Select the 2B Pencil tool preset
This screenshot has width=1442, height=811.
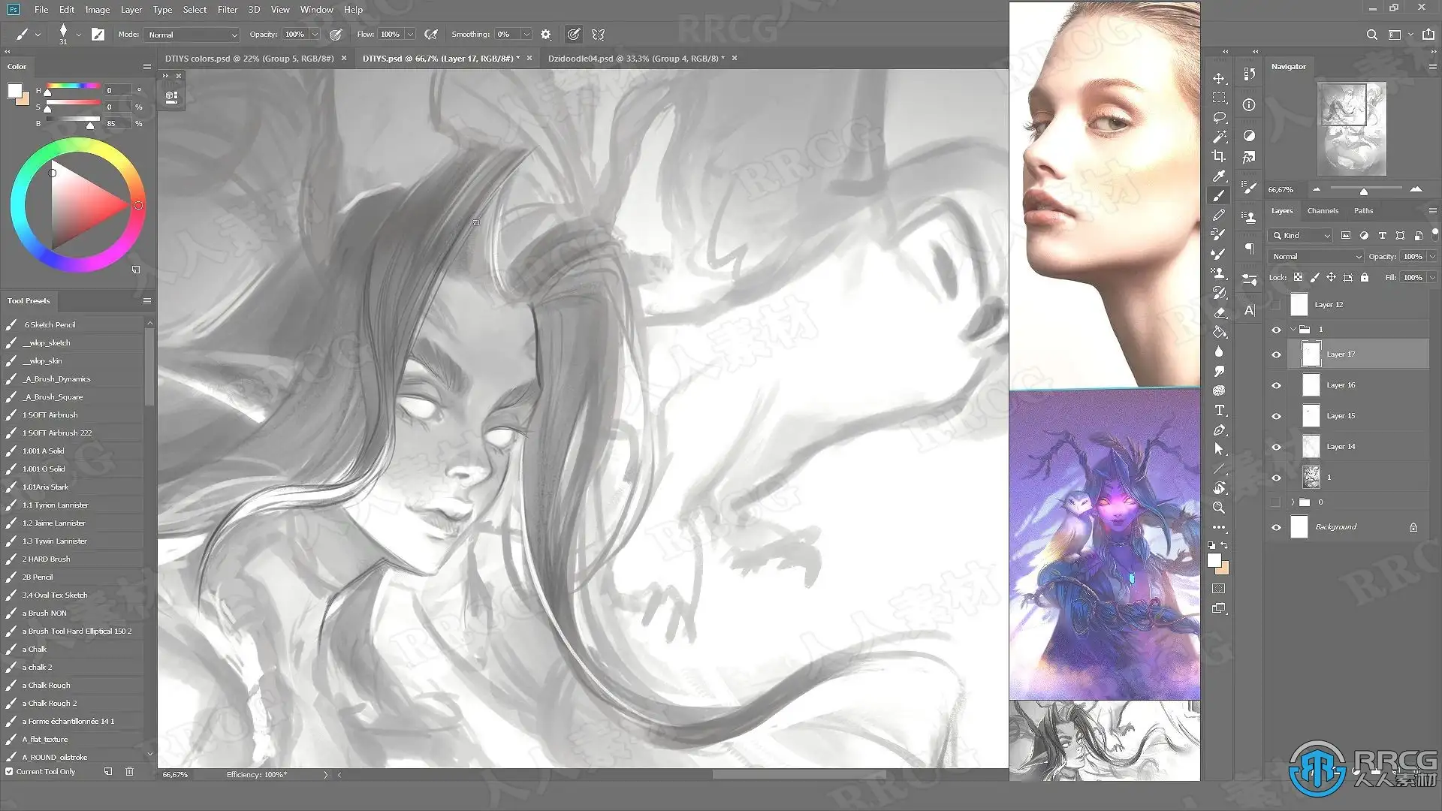click(x=38, y=577)
